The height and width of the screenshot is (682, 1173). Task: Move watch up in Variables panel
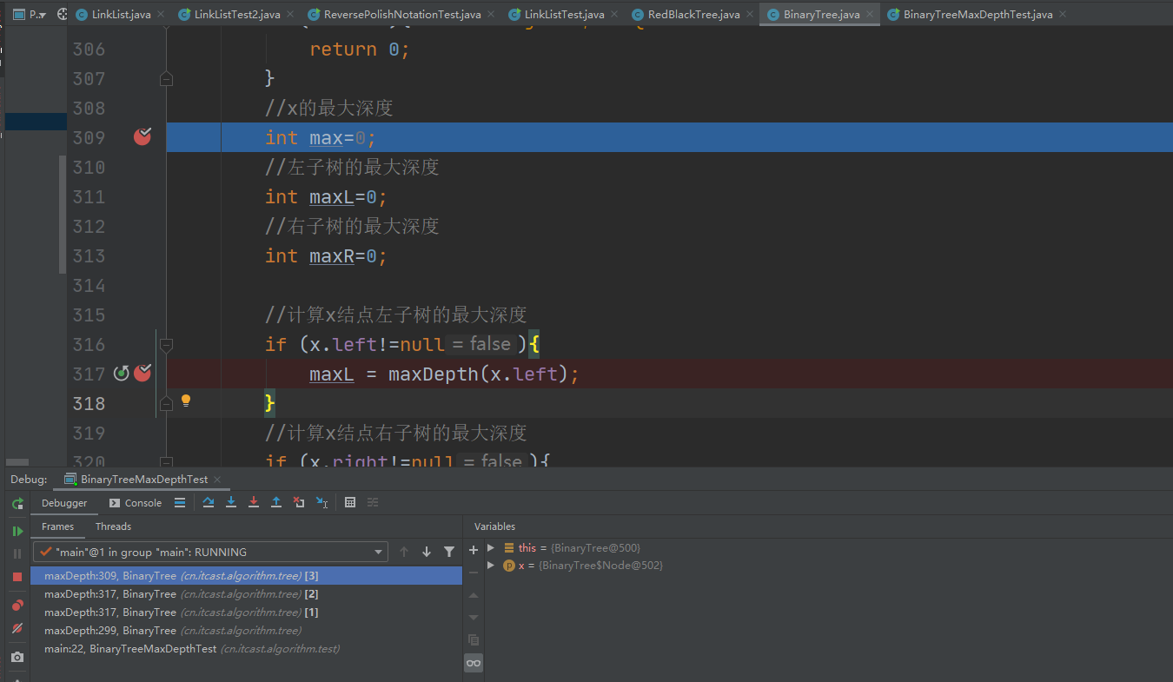coord(474,595)
